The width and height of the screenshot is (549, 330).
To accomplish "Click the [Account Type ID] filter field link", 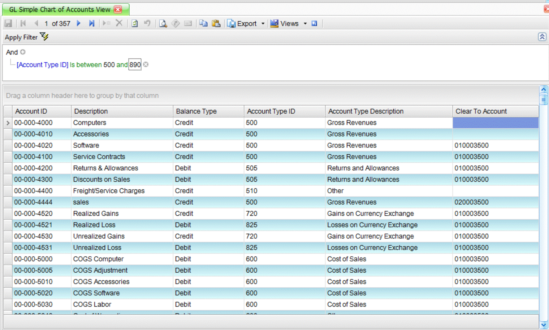I will [x=42, y=65].
